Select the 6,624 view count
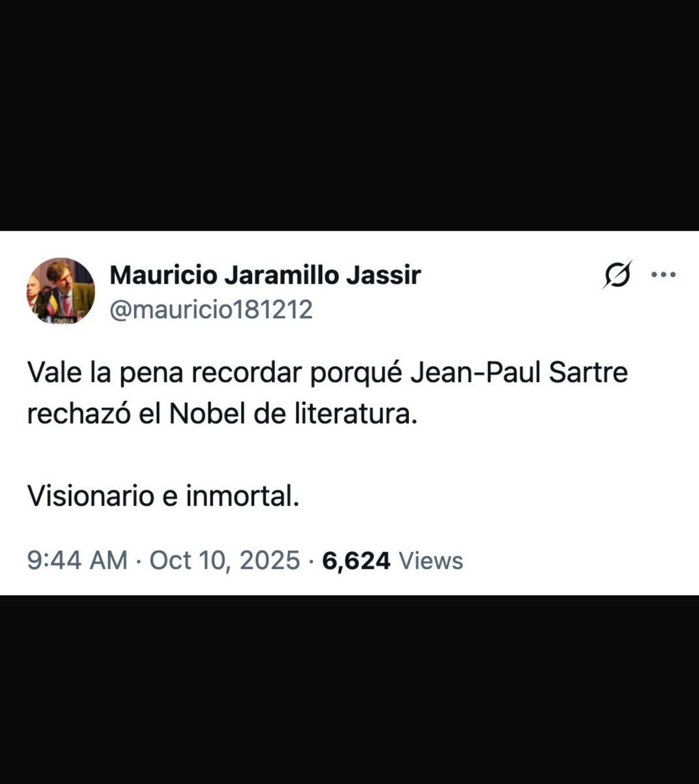 point(356,561)
